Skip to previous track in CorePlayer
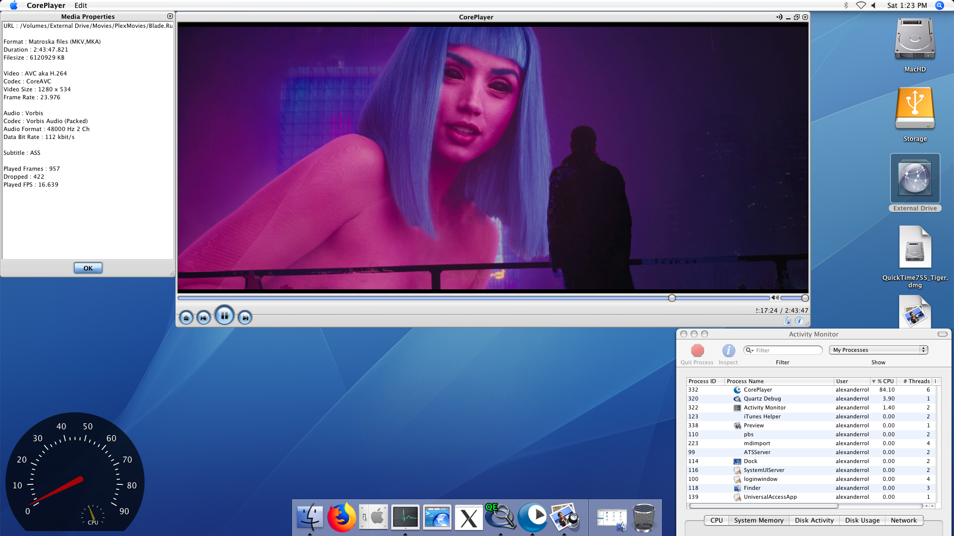The height and width of the screenshot is (536, 954). 204,318
